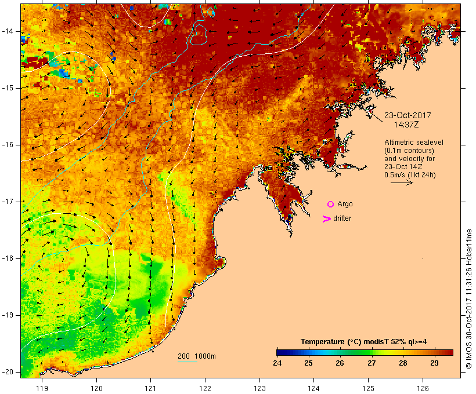Screen dimensions: 476x394
Task: Click the 'Temperature (°C) modisT 52% ql>=4' title
Action: tap(363, 342)
